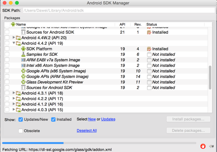Click Intel x86 Atom not-installed status icon
The width and height of the screenshot is (217, 152).
pyautogui.click(x=149, y=65)
